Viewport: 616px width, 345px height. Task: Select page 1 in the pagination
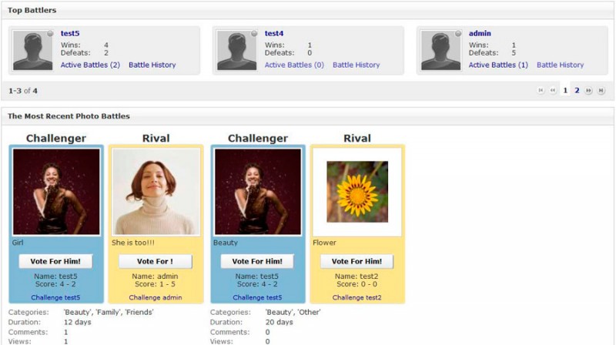click(x=565, y=90)
